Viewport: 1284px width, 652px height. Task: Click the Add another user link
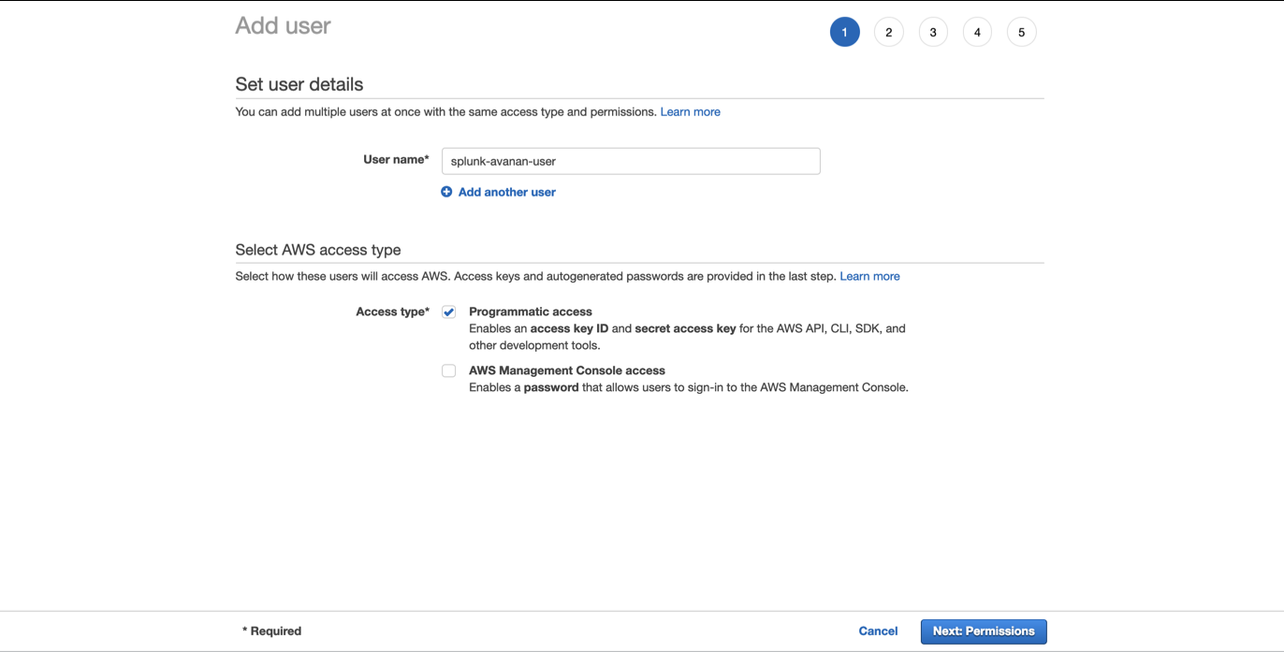tap(506, 192)
